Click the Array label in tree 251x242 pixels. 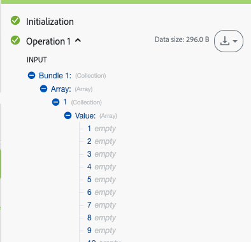pos(61,89)
